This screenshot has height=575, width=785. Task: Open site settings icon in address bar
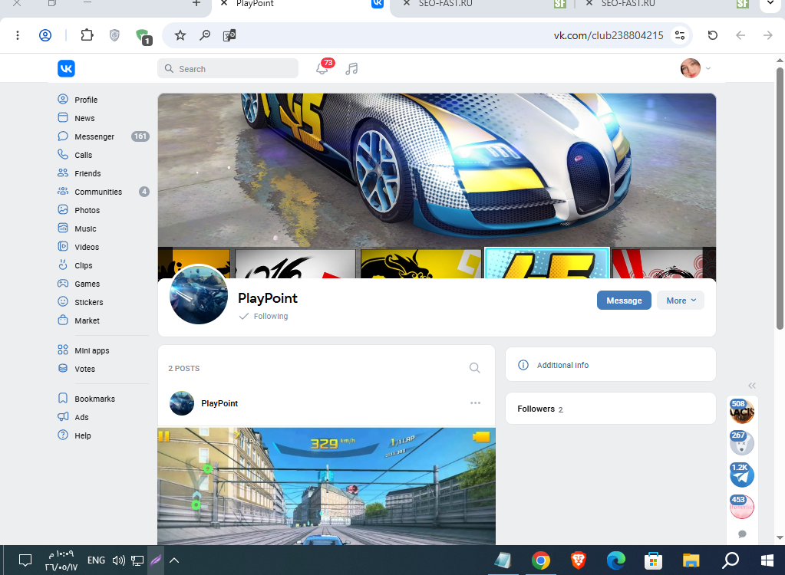click(680, 35)
